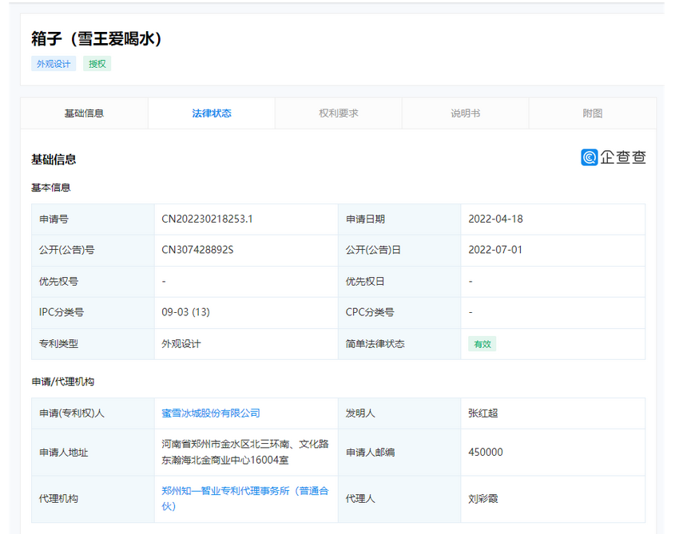Click application date 2022-04-18
The height and width of the screenshot is (534, 675).
[495, 219]
